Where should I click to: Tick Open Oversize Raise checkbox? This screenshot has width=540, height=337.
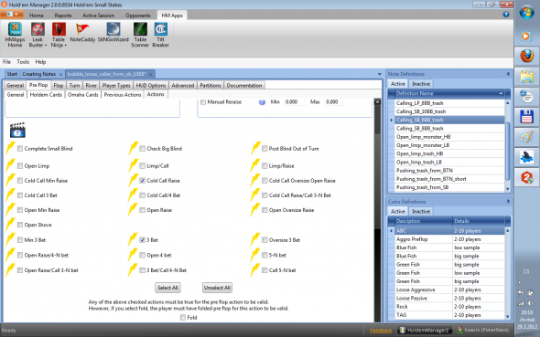point(265,210)
